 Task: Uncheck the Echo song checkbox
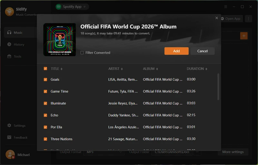[x=45, y=115]
